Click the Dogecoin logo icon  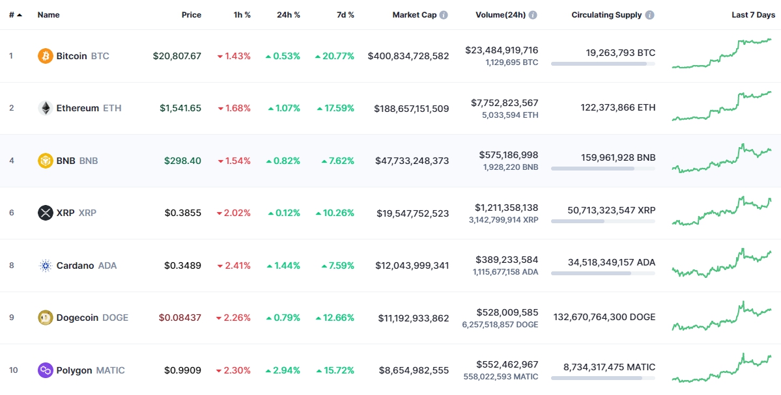pyautogui.click(x=46, y=318)
